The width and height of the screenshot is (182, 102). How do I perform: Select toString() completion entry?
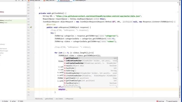pyautogui.click(x=90, y=71)
